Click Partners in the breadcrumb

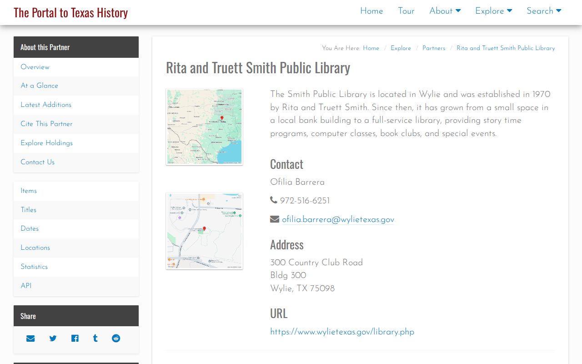pyautogui.click(x=434, y=48)
